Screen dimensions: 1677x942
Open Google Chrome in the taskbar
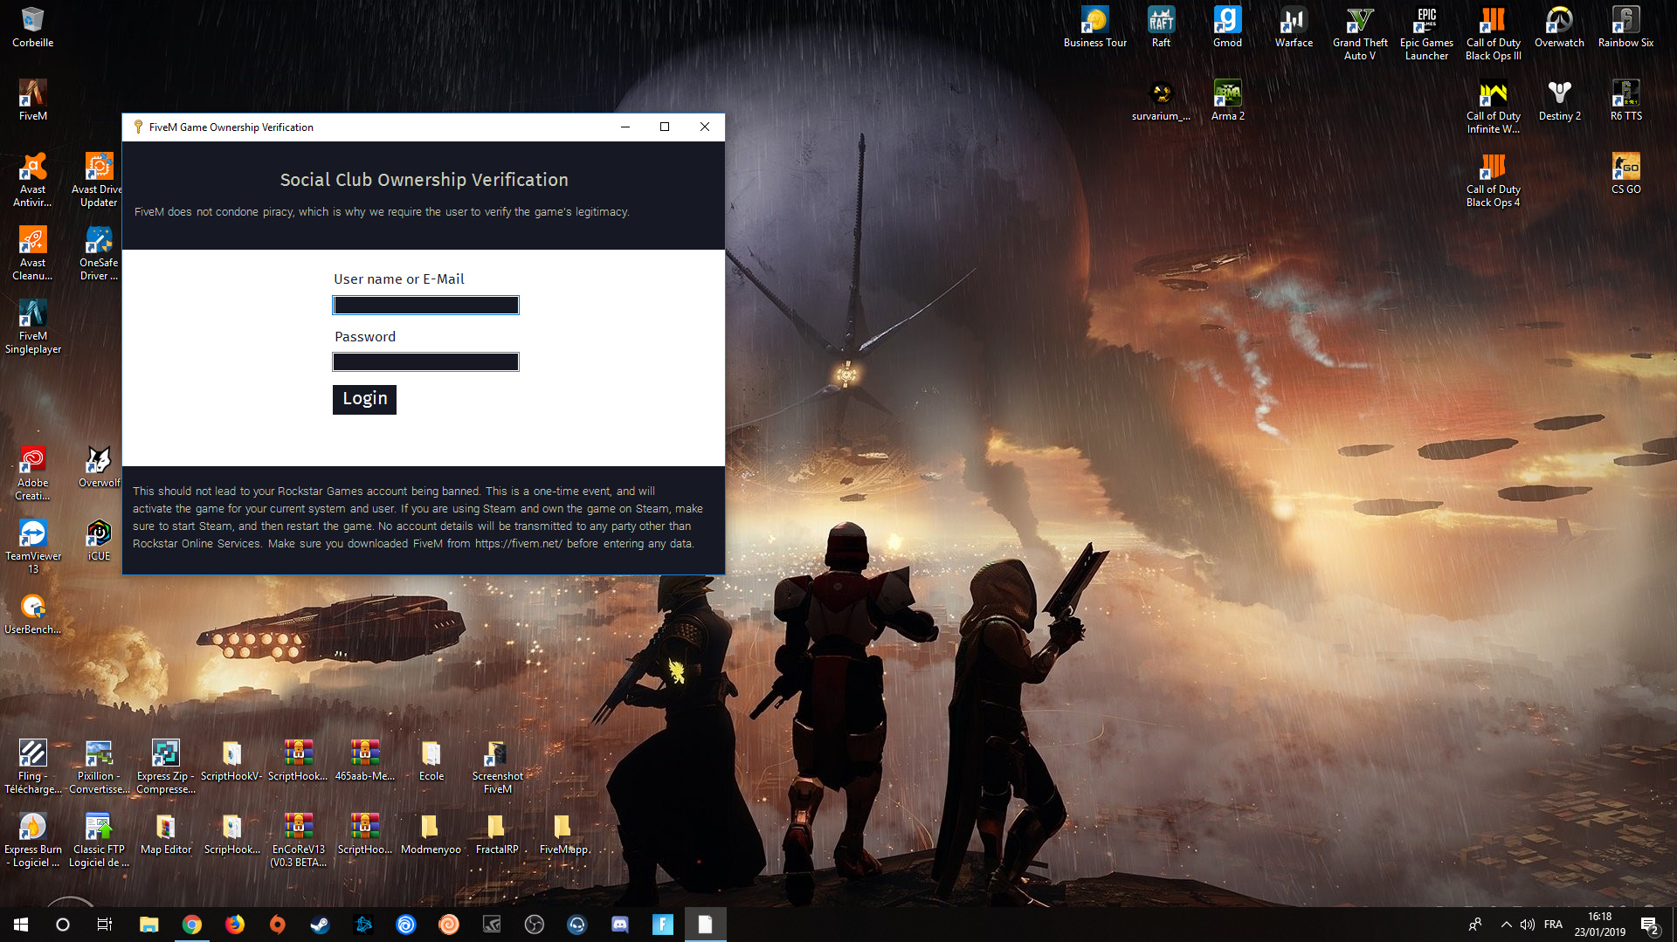pyautogui.click(x=192, y=925)
